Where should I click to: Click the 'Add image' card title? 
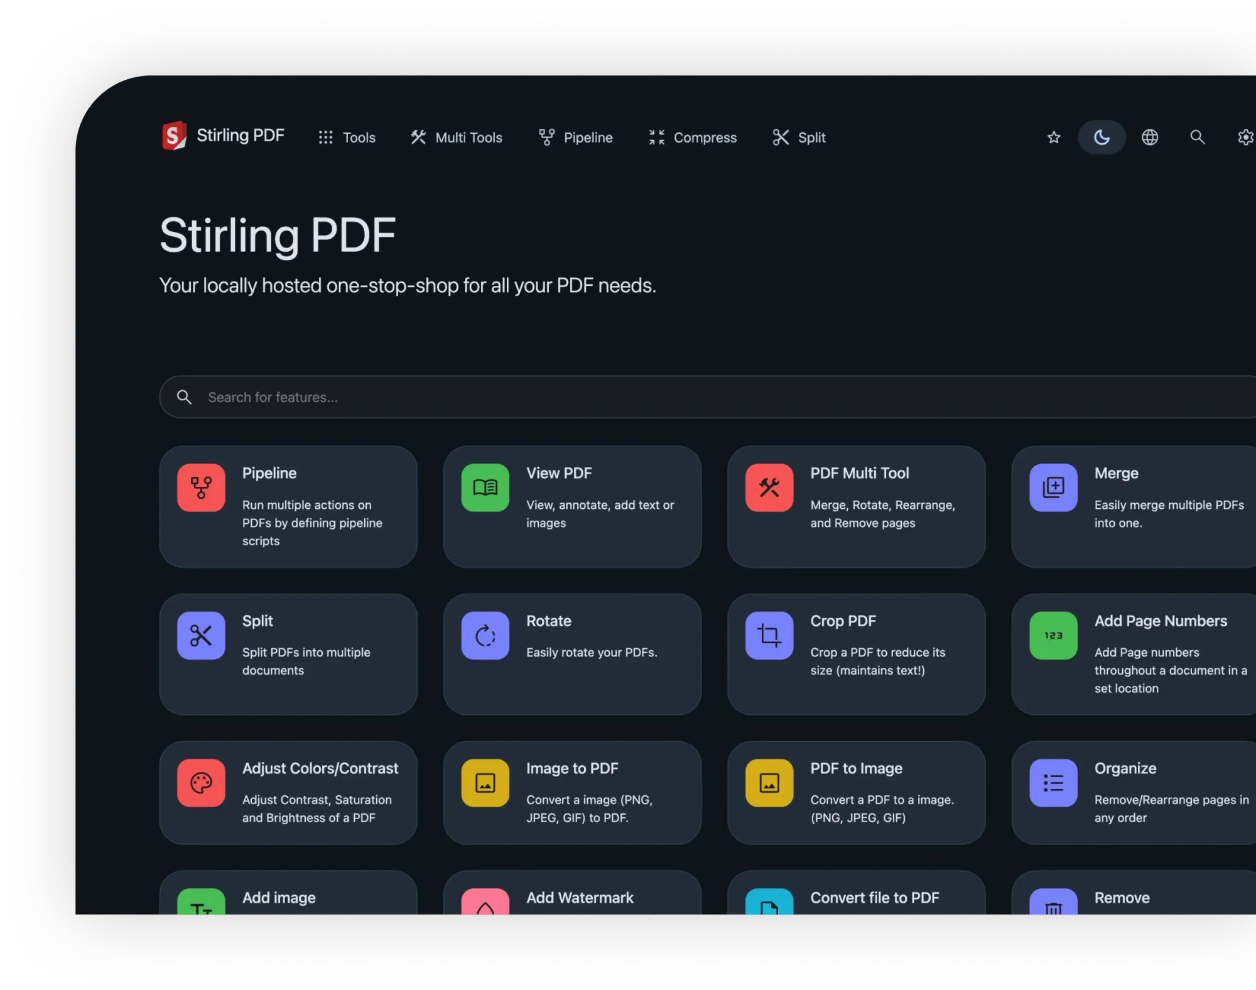279,898
